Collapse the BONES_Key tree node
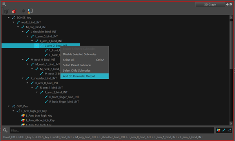235x141 pixels. tap(9, 18)
